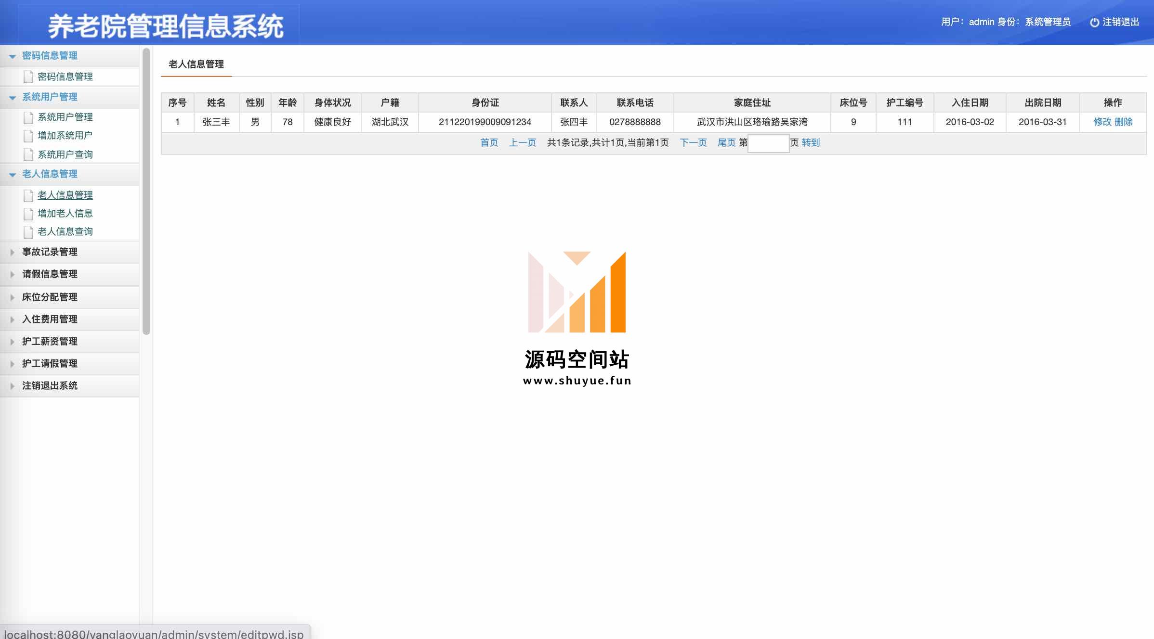The height and width of the screenshot is (639, 1154).
Task: Click page icon next to 系统用户管理 item
Action: click(28, 117)
